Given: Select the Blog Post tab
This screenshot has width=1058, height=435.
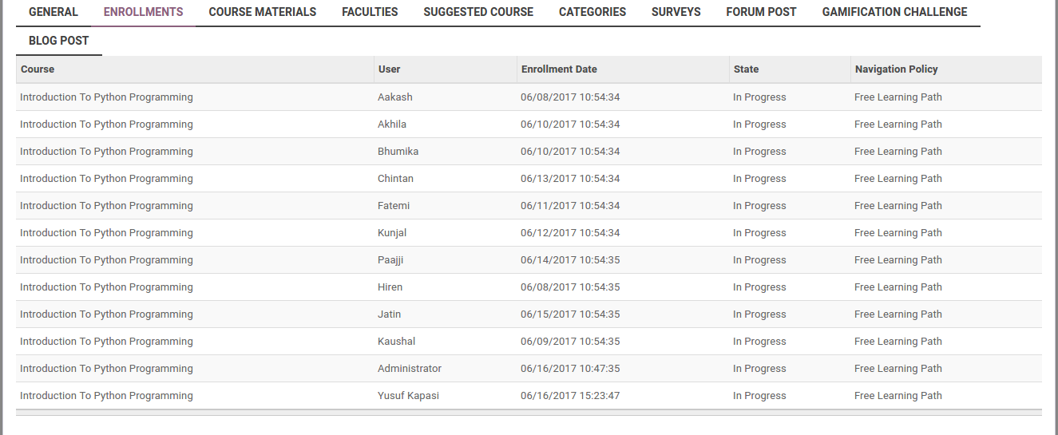Looking at the screenshot, I should pos(59,41).
